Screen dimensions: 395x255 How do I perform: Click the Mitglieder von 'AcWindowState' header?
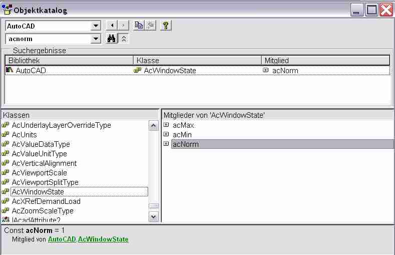[x=278, y=115]
